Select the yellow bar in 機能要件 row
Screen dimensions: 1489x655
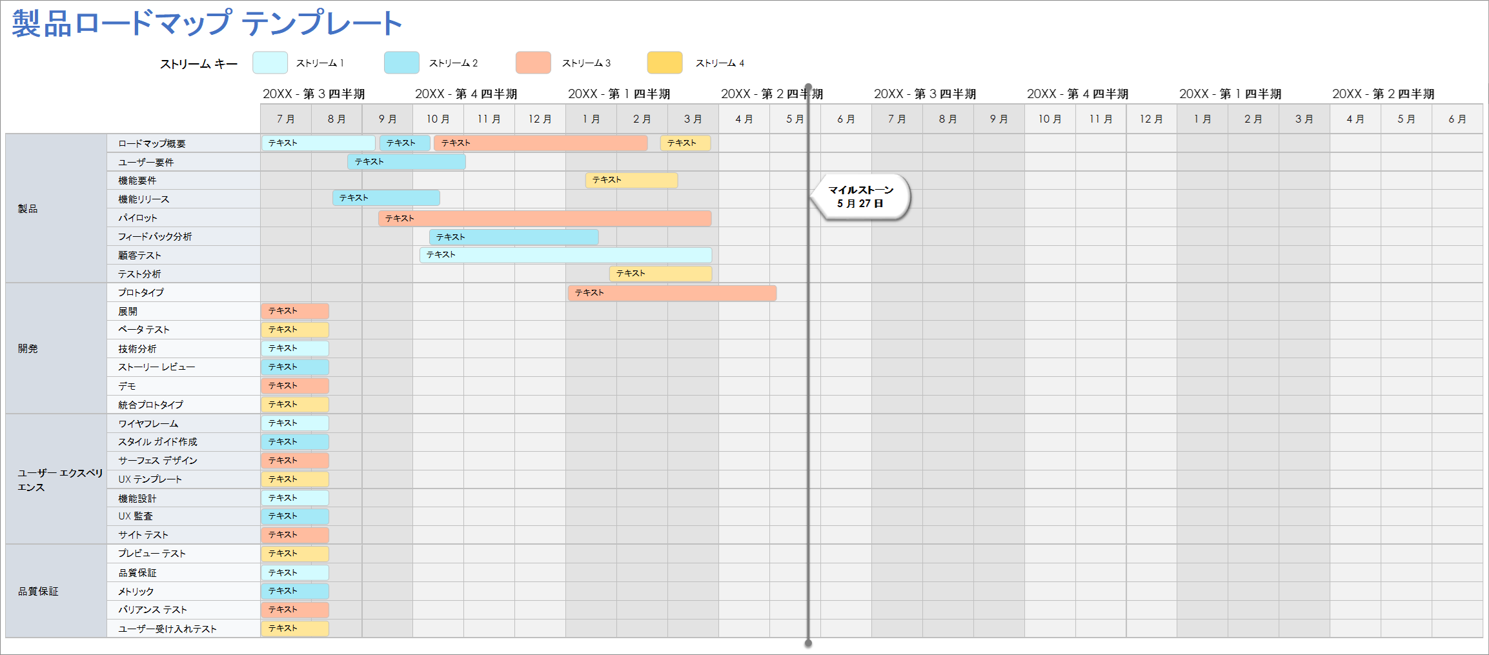coord(631,180)
